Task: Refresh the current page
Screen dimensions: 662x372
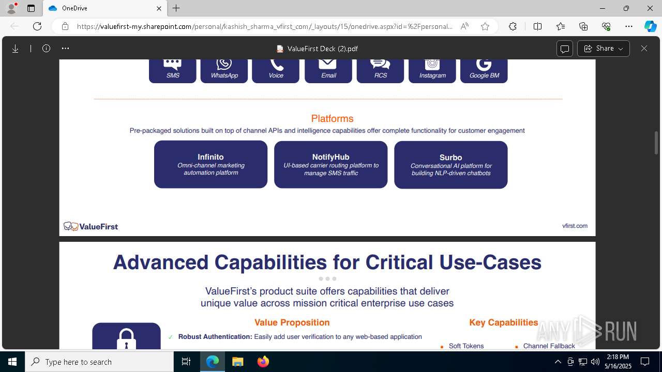Action: click(x=37, y=26)
